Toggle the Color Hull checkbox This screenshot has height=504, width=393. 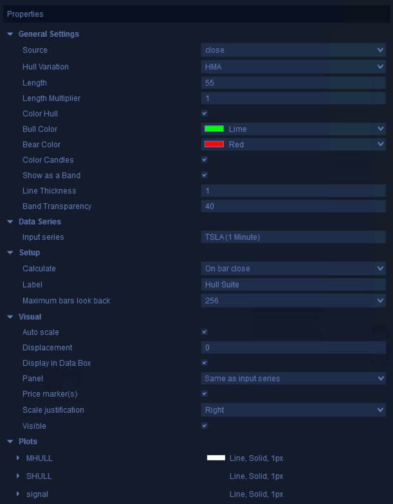click(205, 114)
